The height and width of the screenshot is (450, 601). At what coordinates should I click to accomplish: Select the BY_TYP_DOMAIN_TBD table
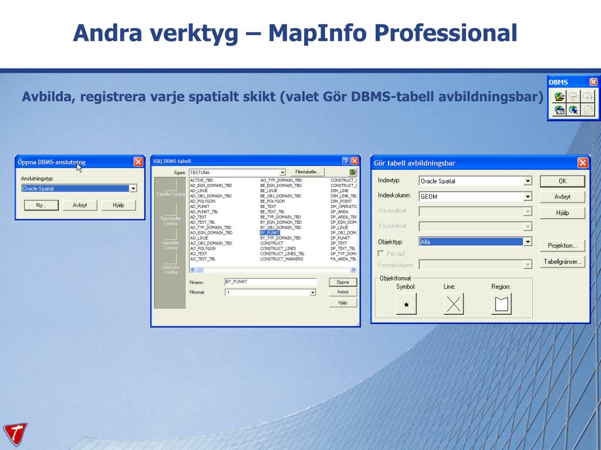[281, 238]
